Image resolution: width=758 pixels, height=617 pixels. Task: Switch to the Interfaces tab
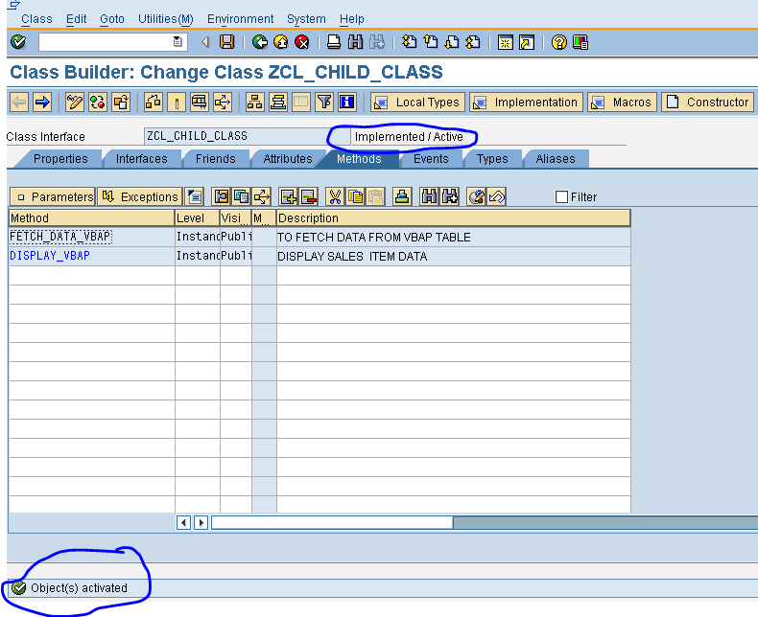pos(142,159)
